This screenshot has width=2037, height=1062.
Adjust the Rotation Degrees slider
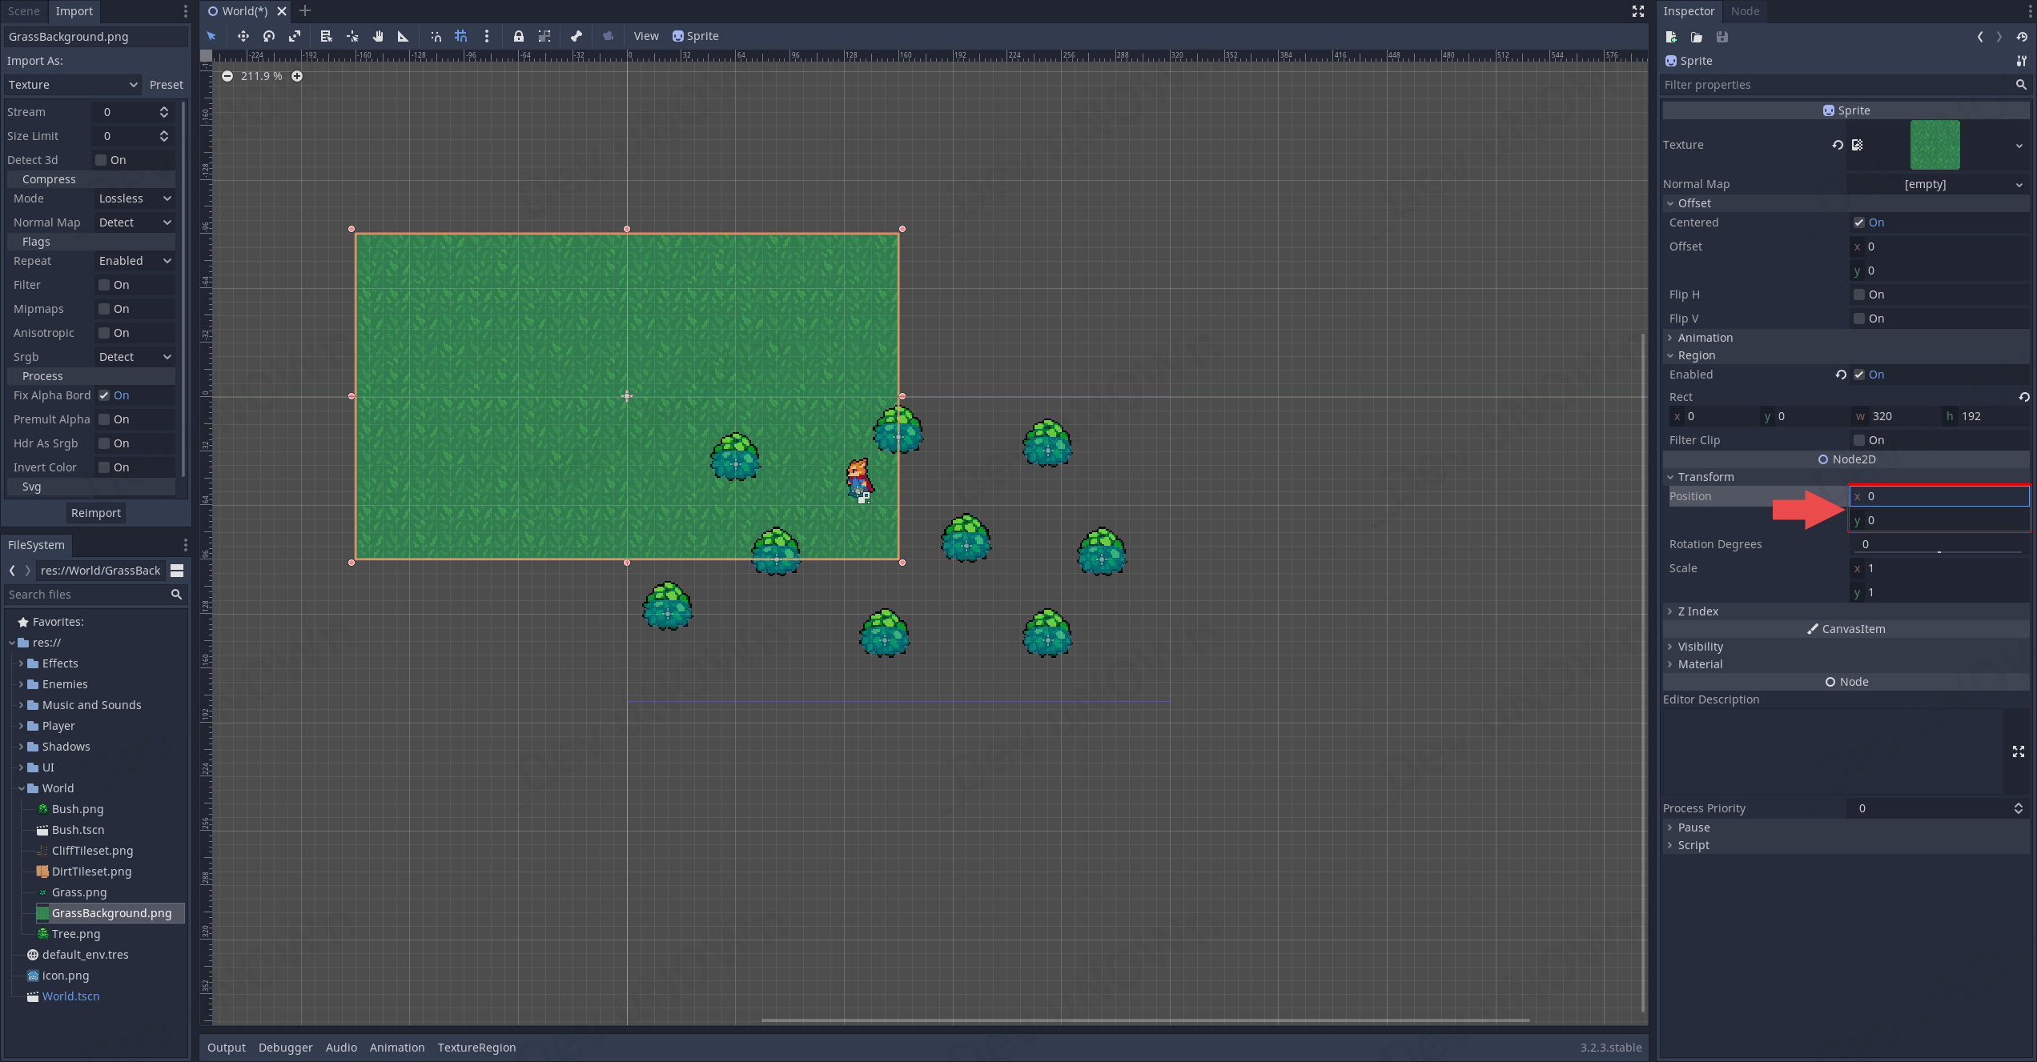click(1938, 551)
